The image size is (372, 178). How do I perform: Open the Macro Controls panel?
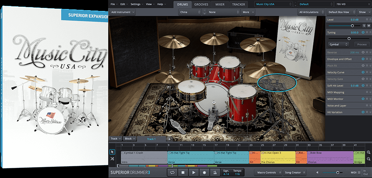[268, 173]
